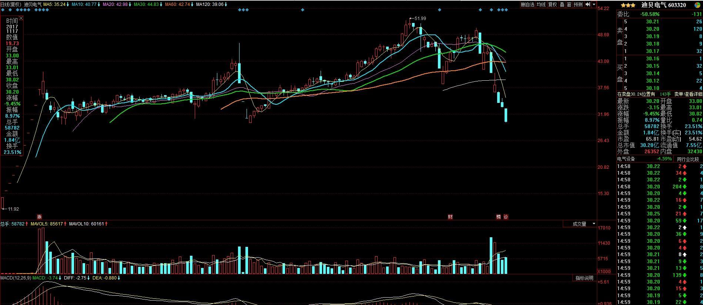Click the MACD value down arrow
The image size is (703, 305).
point(60,278)
